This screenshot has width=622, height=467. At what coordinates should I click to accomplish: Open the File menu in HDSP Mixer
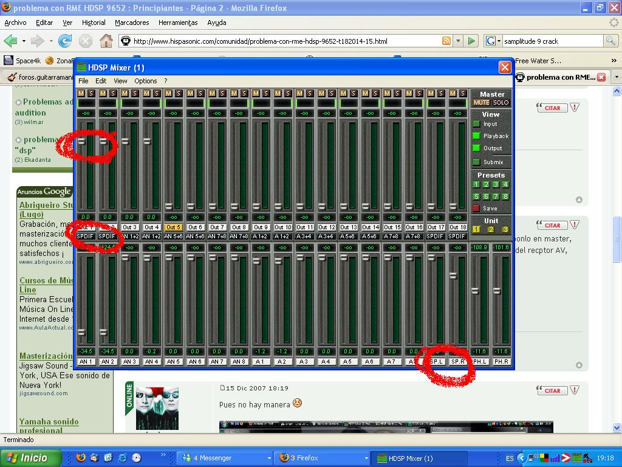[83, 81]
